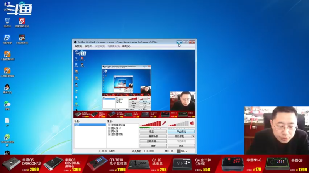Select the game shortcut right of 电脑管家
Image resolution: width=309 pixels, height=173 pixels.
tap(22, 39)
